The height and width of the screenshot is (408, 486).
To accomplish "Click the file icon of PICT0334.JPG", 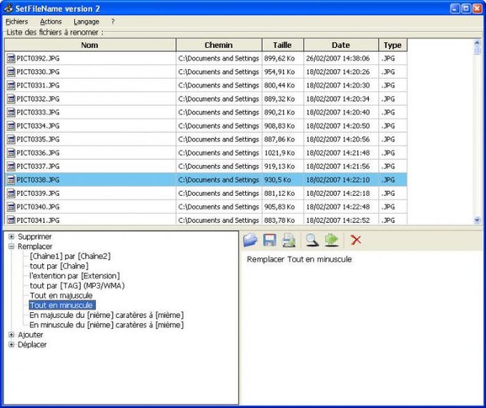I will click(11, 126).
